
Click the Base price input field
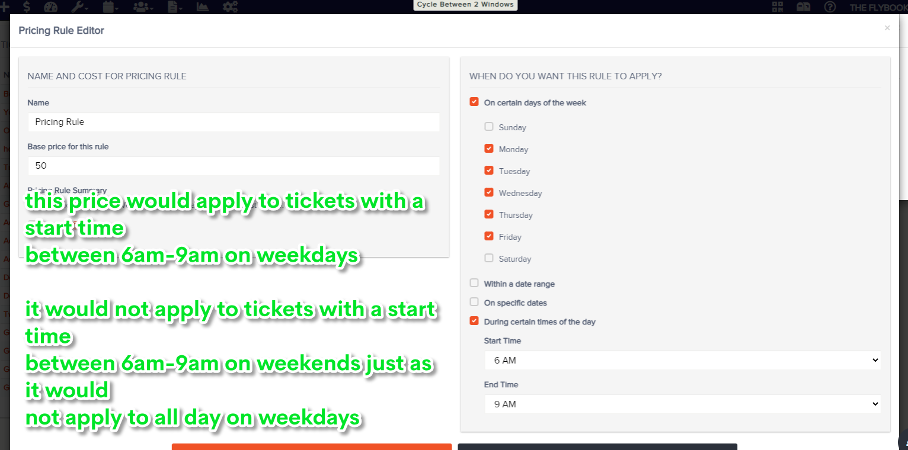pos(234,166)
